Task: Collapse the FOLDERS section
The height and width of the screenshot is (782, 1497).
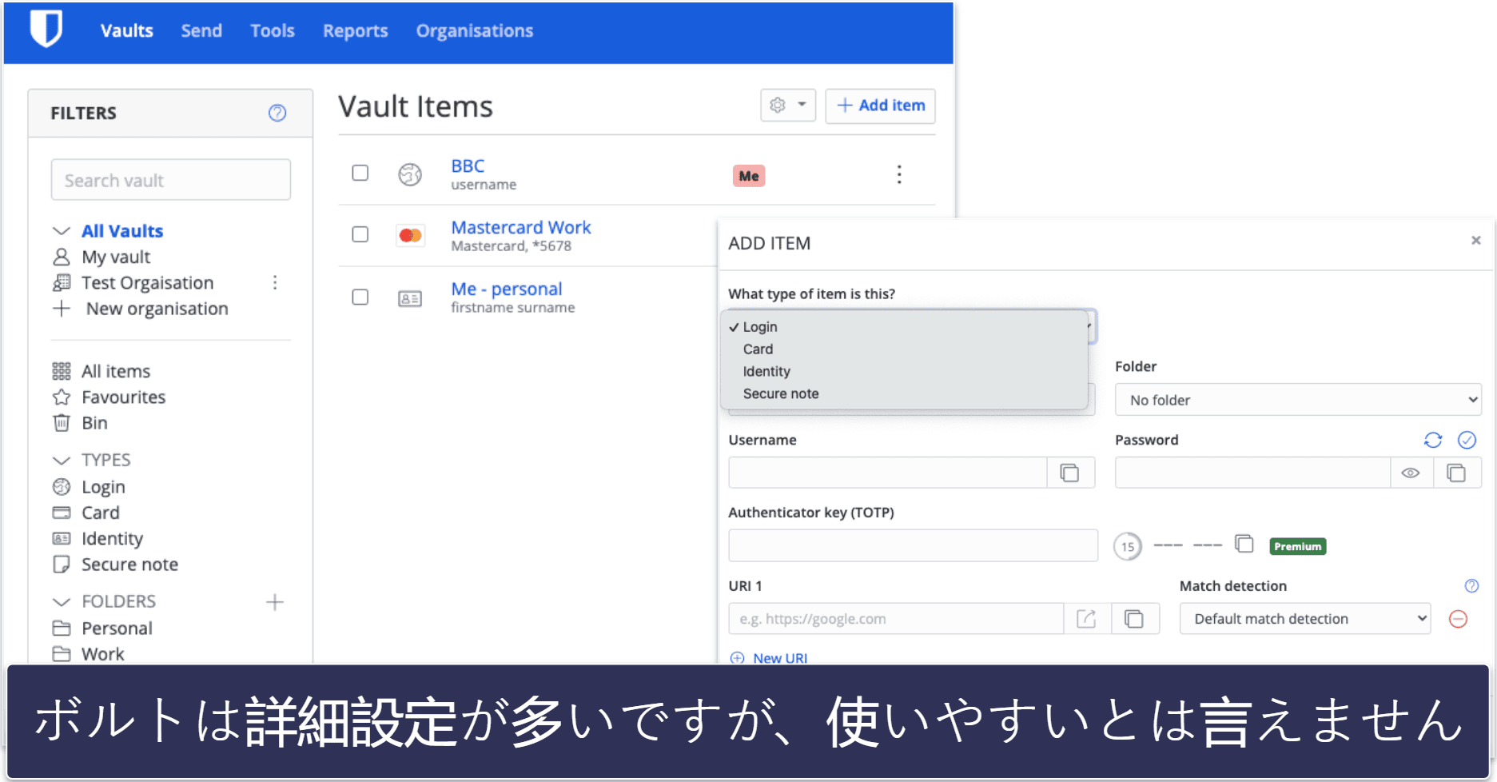Action: [x=62, y=601]
